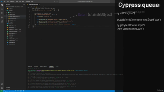This screenshot has width=164, height=92.
Task: Open the Explorer more actions ellipsis
Action: point(24,5)
